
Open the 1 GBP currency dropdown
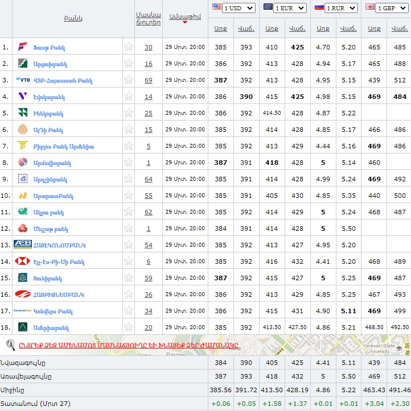(x=392, y=8)
